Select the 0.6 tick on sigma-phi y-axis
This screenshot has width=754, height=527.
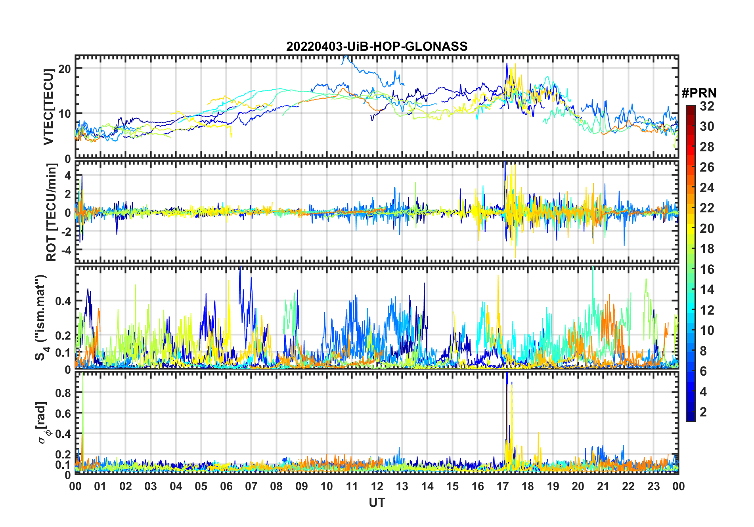point(63,413)
